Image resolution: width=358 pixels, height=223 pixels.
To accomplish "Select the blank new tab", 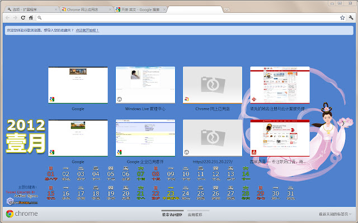I will pyautogui.click(x=195, y=9).
